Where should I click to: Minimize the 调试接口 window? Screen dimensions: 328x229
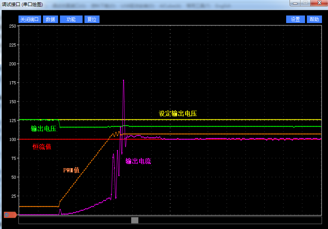tap(295, 3)
